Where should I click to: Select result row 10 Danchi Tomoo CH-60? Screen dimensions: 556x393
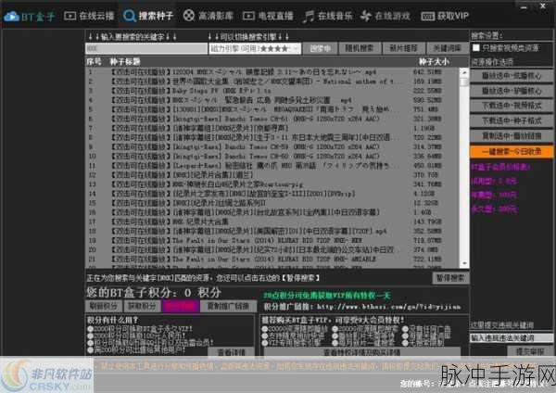click(272, 156)
